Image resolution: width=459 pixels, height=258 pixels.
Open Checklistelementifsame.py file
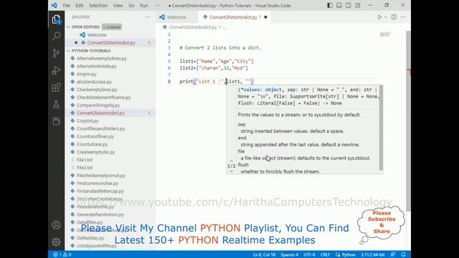[x=103, y=97]
